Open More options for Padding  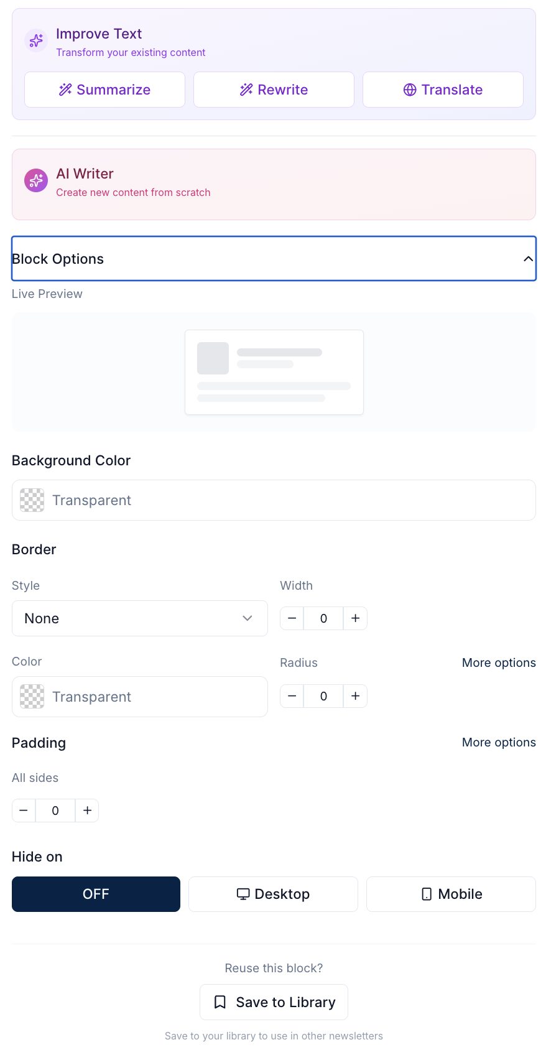click(x=499, y=742)
